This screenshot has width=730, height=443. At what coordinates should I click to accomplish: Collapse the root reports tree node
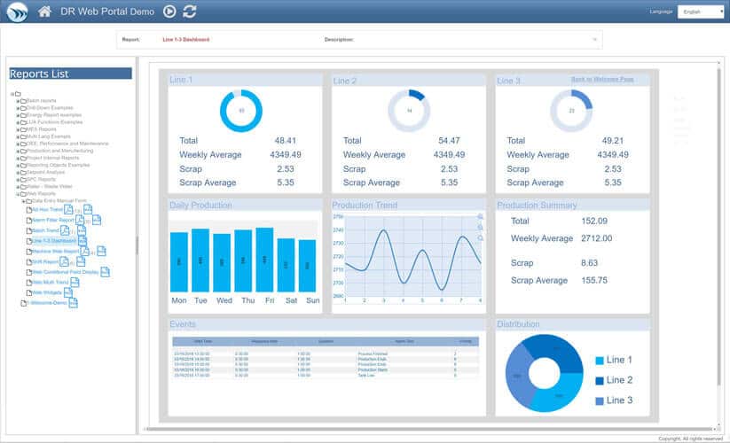click(x=12, y=94)
